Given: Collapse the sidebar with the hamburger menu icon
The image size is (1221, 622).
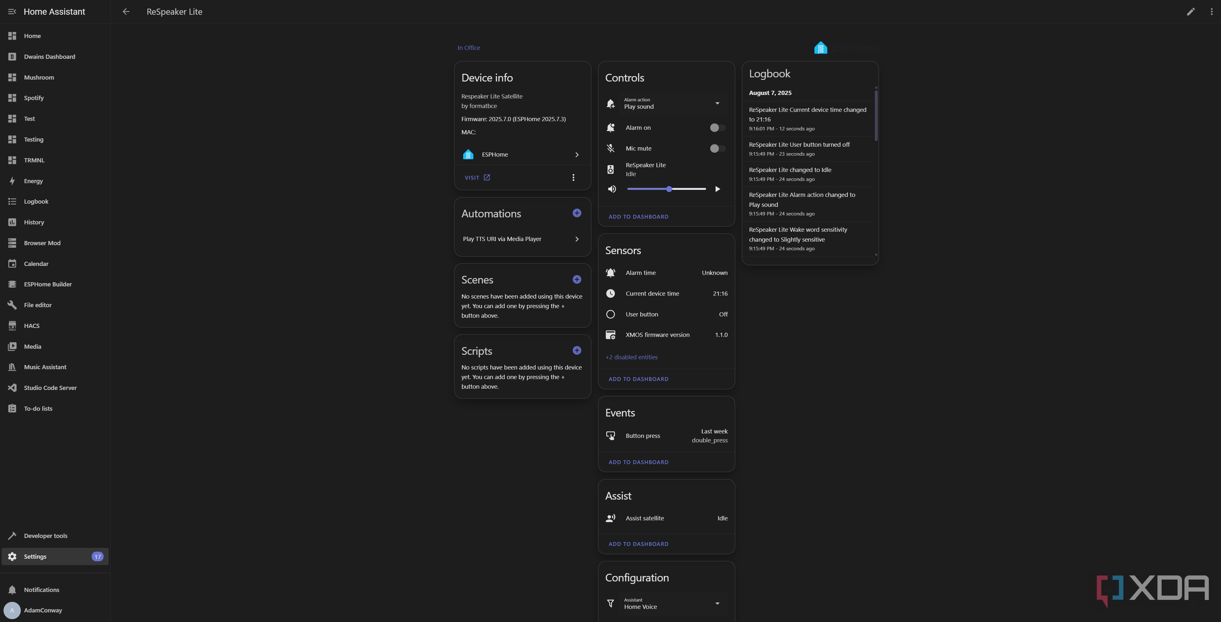Looking at the screenshot, I should coord(12,12).
